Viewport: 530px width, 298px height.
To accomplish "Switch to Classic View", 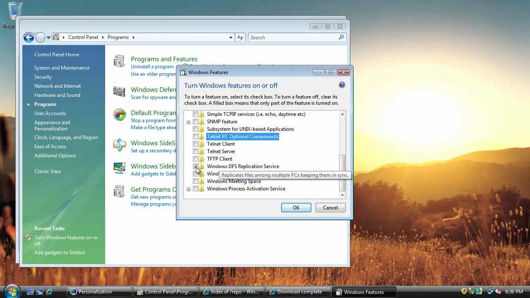I will [x=48, y=171].
